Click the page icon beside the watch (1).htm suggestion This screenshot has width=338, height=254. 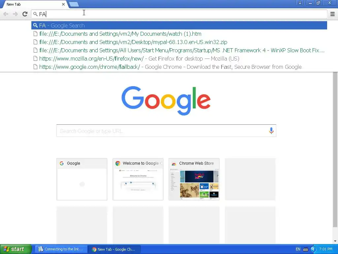click(x=35, y=34)
